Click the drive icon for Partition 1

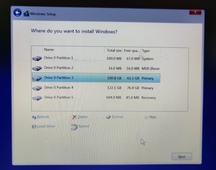(37, 58)
